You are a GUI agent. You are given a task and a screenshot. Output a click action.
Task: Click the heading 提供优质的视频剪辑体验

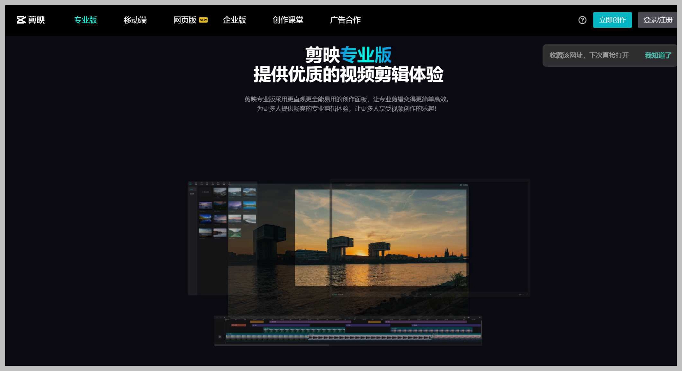[348, 74]
